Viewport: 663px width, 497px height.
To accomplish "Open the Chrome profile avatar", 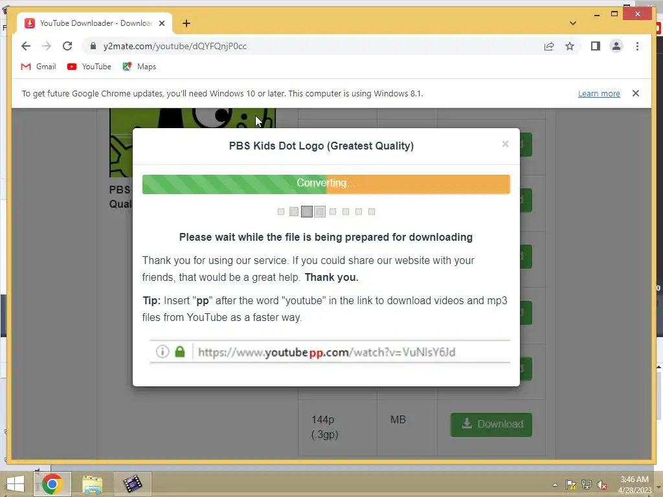I will click(x=616, y=46).
